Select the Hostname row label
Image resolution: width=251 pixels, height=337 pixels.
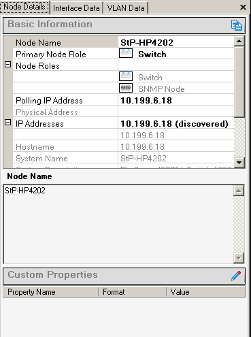point(35,147)
